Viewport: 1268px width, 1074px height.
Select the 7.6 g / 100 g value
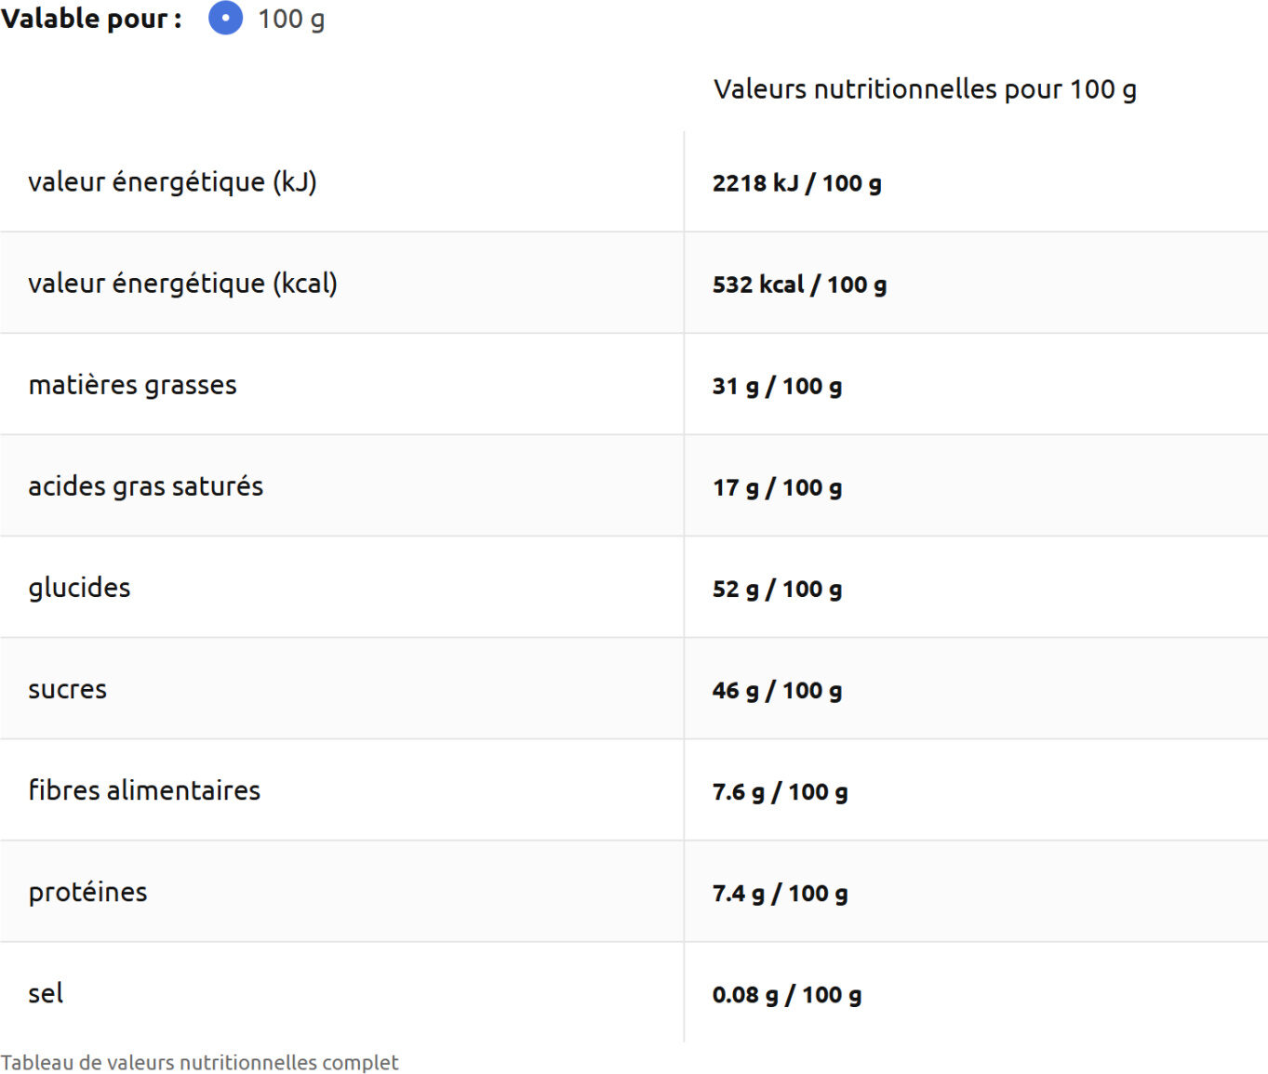pos(780,792)
